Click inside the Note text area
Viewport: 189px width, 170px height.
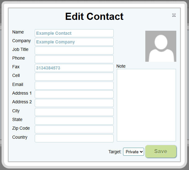coord(146,105)
